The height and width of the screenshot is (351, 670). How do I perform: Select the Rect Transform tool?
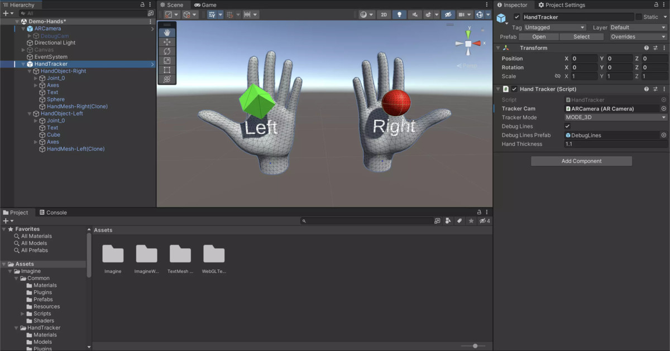click(x=167, y=69)
